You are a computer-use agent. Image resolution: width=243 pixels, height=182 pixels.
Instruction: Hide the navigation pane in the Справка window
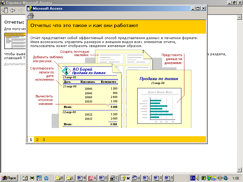(5, 10)
